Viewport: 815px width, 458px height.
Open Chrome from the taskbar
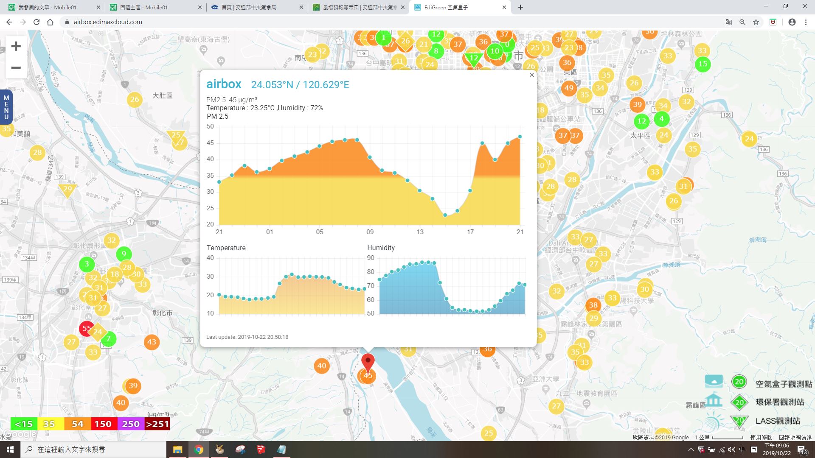click(199, 450)
